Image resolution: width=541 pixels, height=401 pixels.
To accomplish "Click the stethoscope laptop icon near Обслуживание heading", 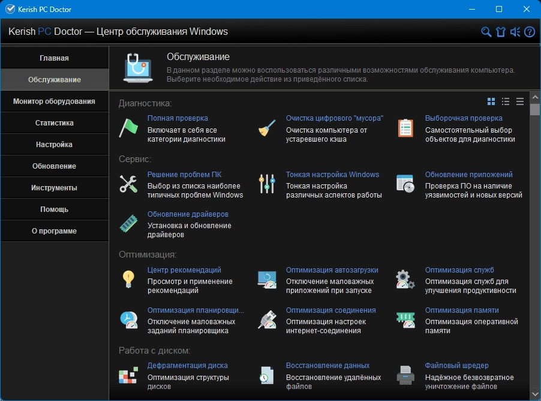I will click(x=138, y=68).
